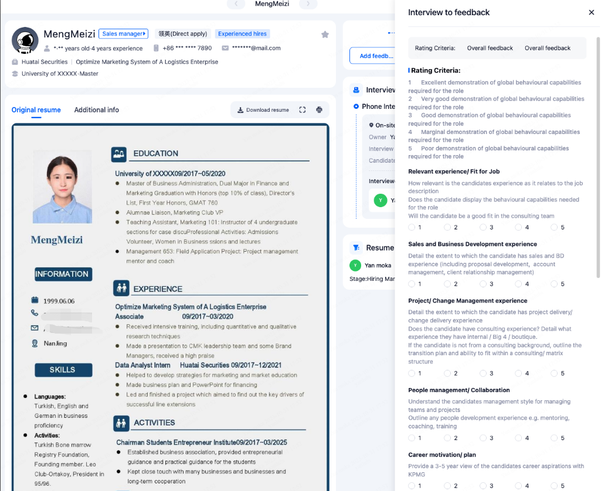Click the resume phone handset icon

(x=35, y=313)
